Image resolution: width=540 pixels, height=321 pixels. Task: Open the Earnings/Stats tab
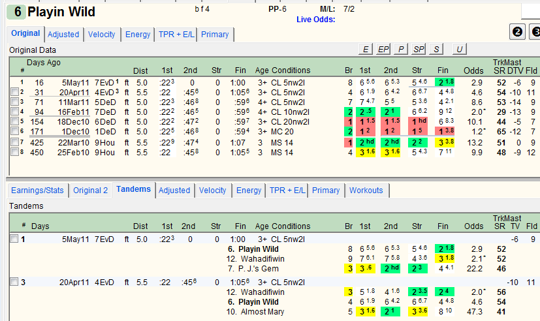(37, 191)
